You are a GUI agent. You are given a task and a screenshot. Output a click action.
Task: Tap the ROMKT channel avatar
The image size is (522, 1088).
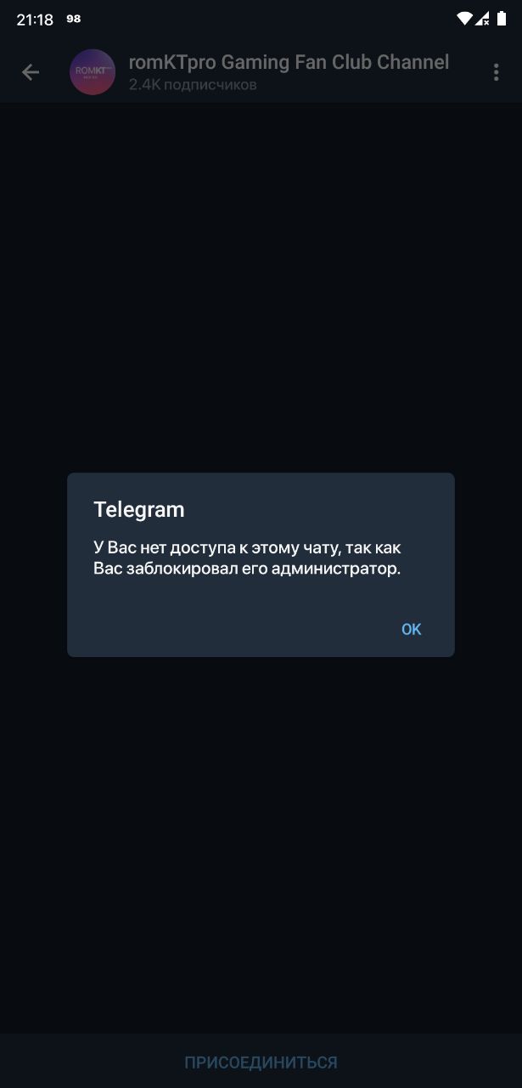pyautogui.click(x=93, y=72)
